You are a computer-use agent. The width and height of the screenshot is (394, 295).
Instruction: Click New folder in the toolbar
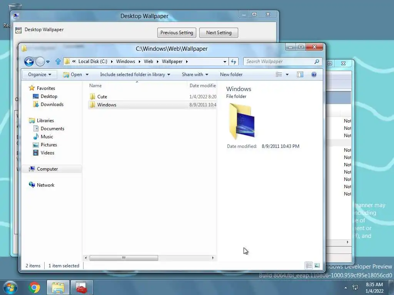tap(231, 75)
